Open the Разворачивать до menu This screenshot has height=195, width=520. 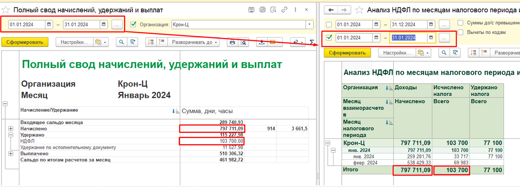[193, 42]
